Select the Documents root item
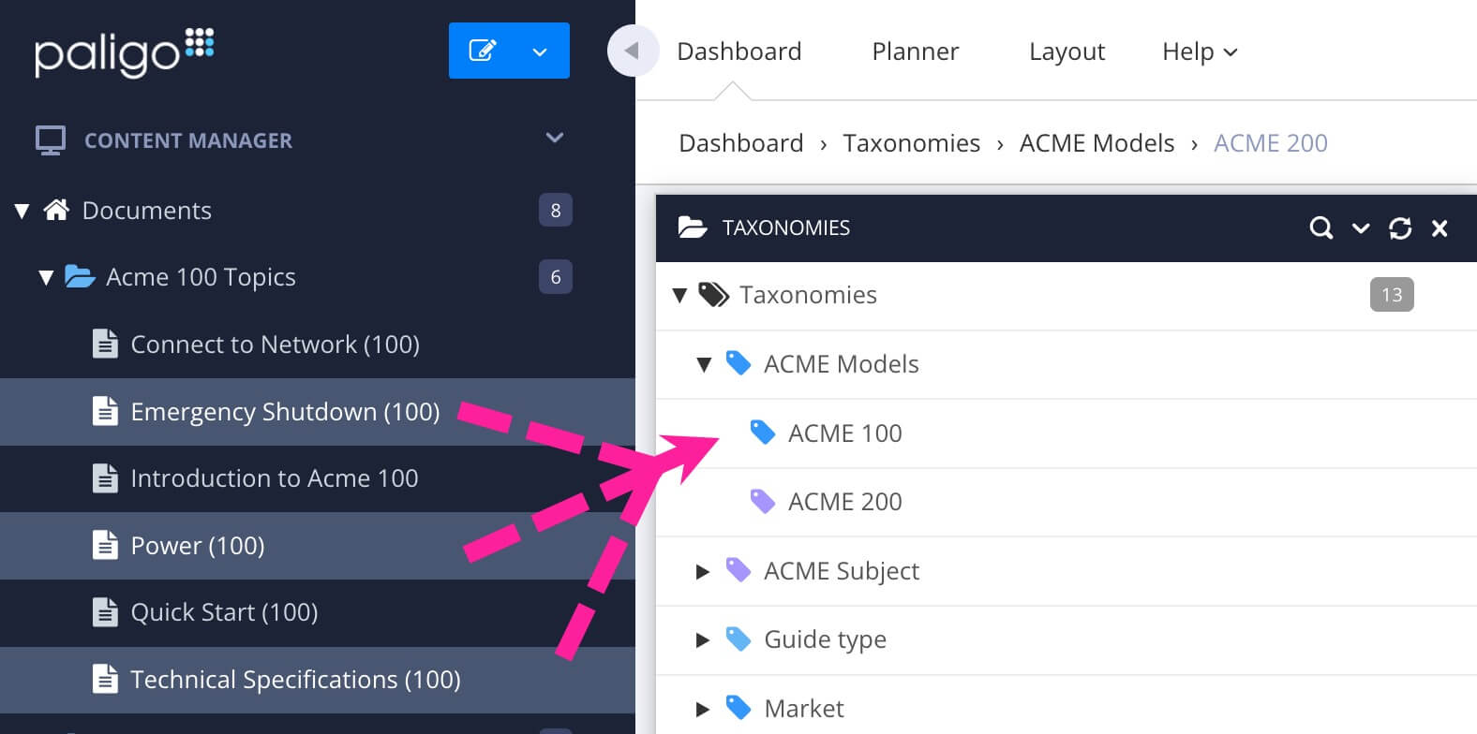1477x734 pixels. tap(147, 211)
